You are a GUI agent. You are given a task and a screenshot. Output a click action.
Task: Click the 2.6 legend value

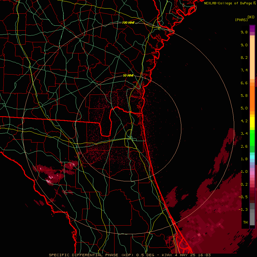244,146
